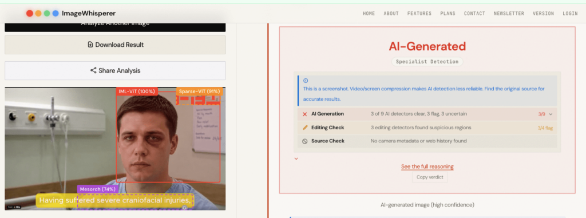Click the yellow caption about craniofacial injuries

[115, 200]
